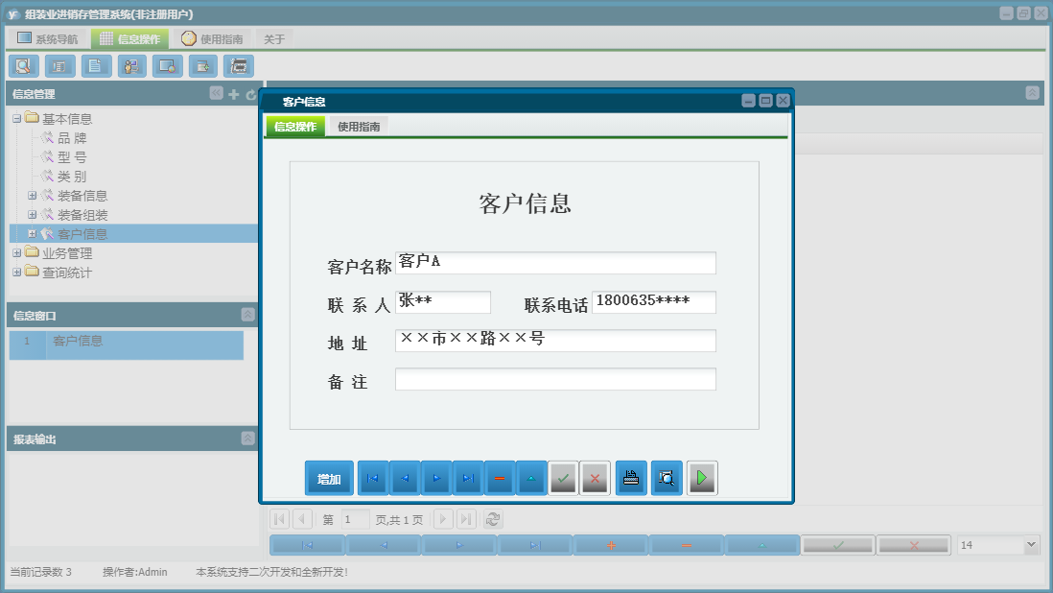Screen dimensions: 1053x593
Task: Click the film-strip icon in main toolbar
Action: pyautogui.click(x=239, y=66)
